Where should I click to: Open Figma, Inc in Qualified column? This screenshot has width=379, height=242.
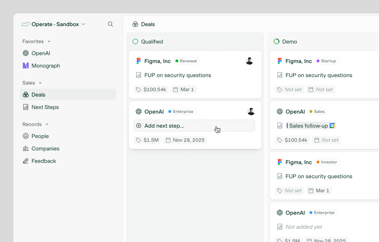tap(158, 61)
